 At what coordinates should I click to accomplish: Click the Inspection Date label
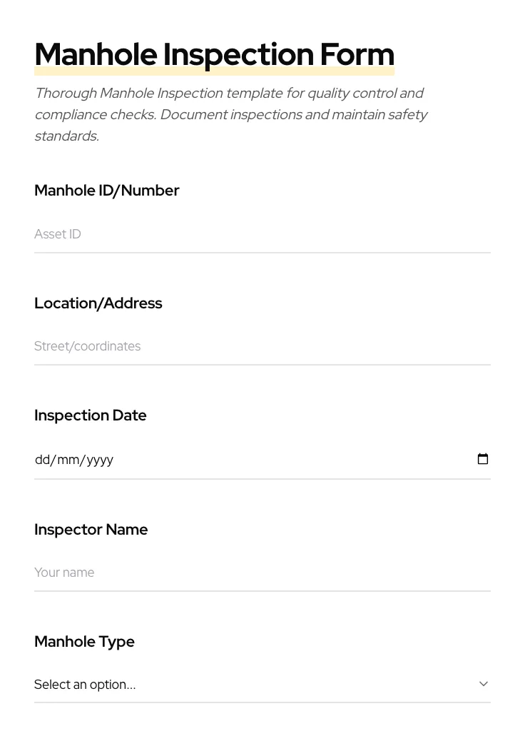tap(90, 415)
